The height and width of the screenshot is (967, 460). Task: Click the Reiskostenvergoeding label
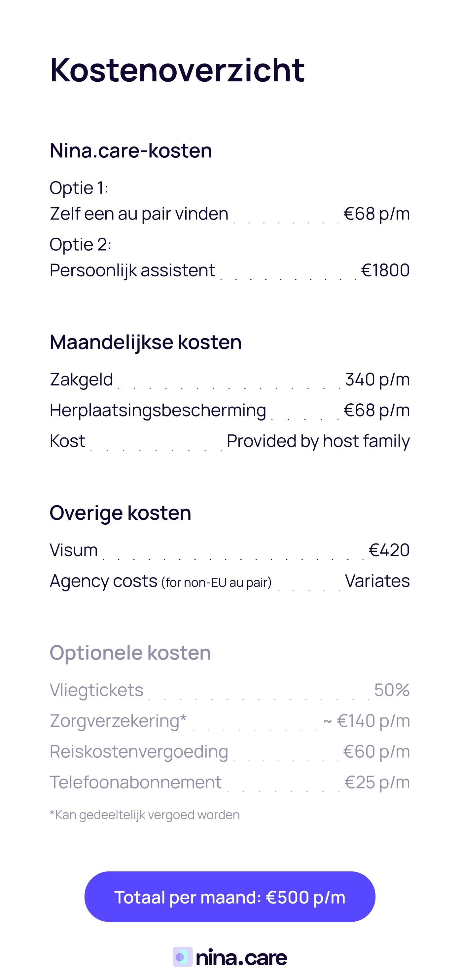tap(139, 752)
